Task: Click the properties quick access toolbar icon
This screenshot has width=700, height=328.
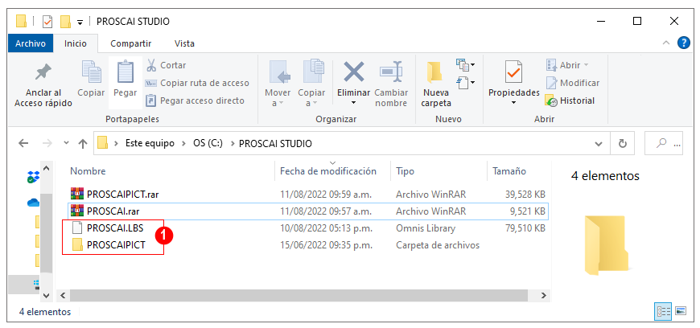Action: tap(47, 22)
